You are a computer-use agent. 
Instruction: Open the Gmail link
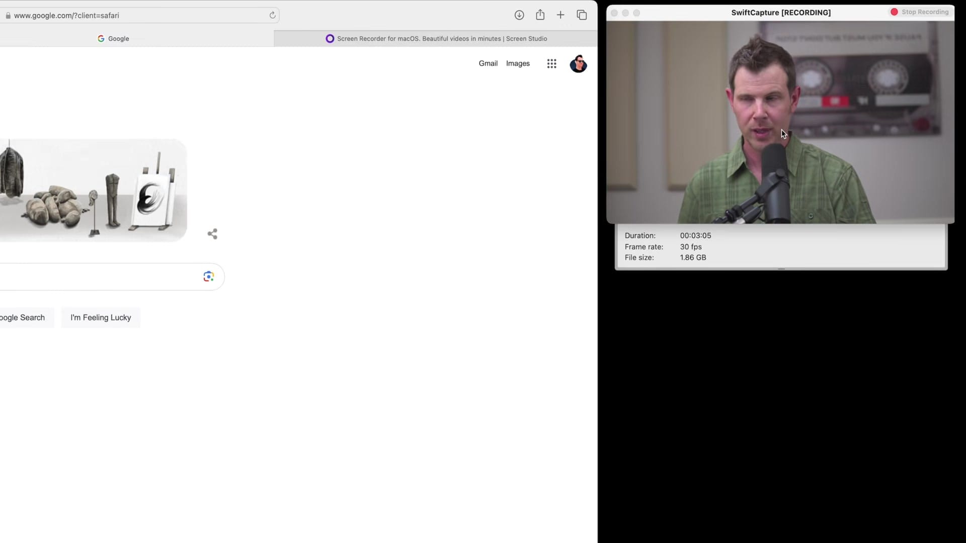(x=488, y=63)
